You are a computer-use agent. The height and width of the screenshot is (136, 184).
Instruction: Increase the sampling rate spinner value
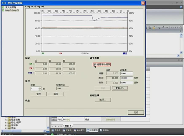40,88
